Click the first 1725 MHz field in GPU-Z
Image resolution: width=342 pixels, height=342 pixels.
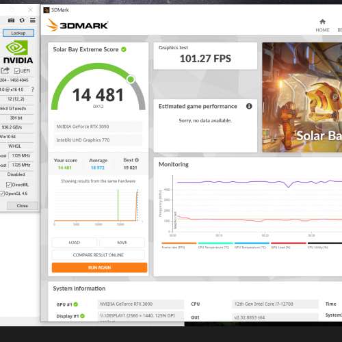(x=21, y=156)
